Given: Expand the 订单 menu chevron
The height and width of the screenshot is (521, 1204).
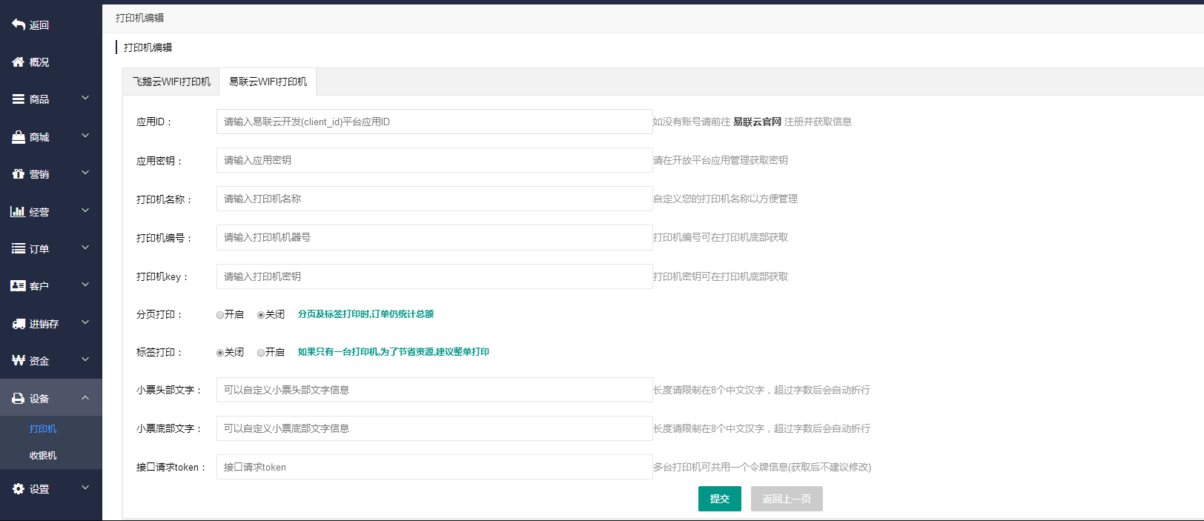Looking at the screenshot, I should [x=85, y=248].
